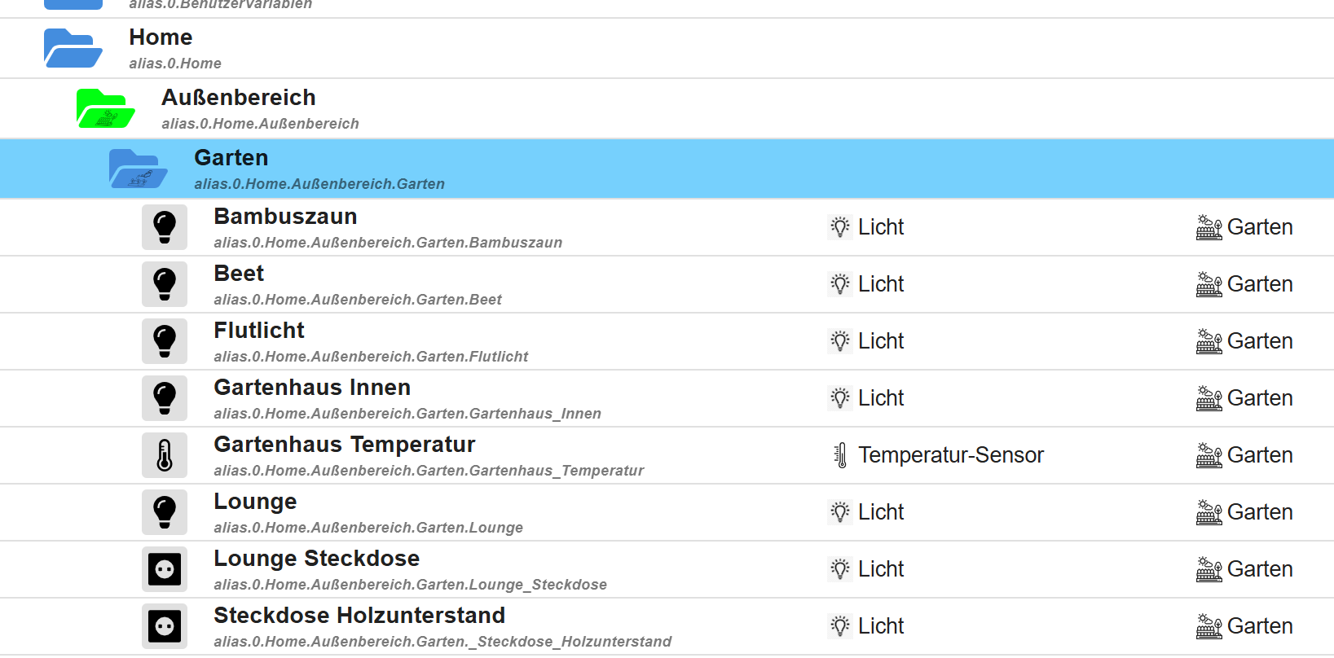Click the Licht function for Lounge Steckdose

point(880,569)
